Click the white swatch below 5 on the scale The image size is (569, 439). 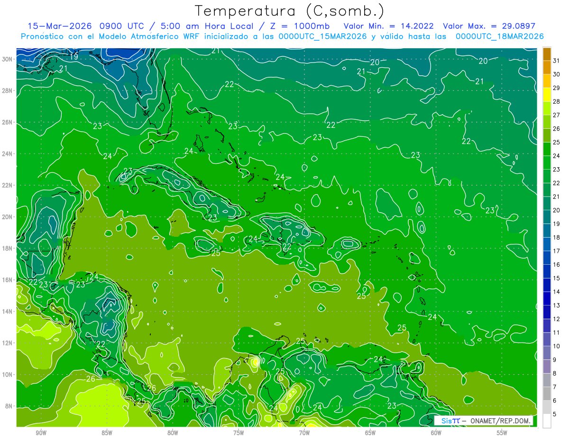tap(547, 421)
